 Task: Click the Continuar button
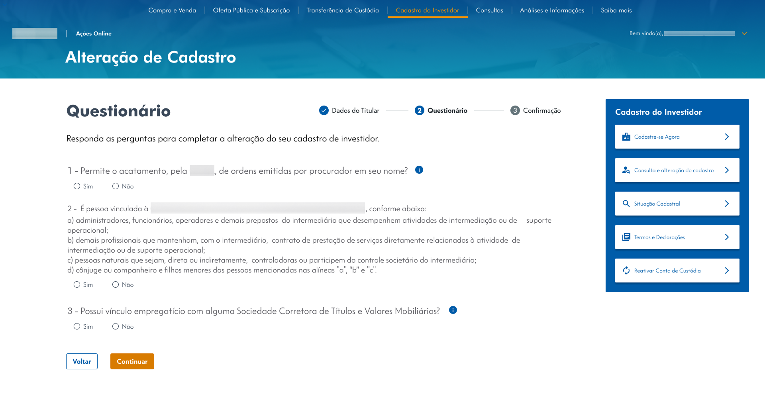point(132,361)
